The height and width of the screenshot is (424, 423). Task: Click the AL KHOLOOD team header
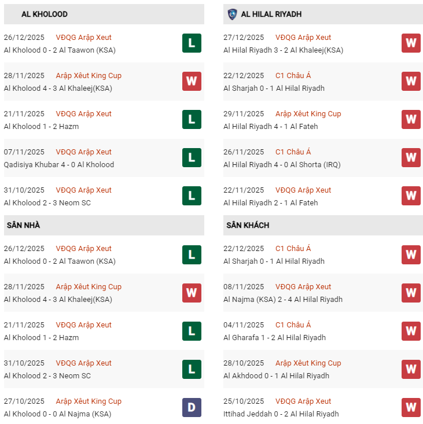[44, 14]
